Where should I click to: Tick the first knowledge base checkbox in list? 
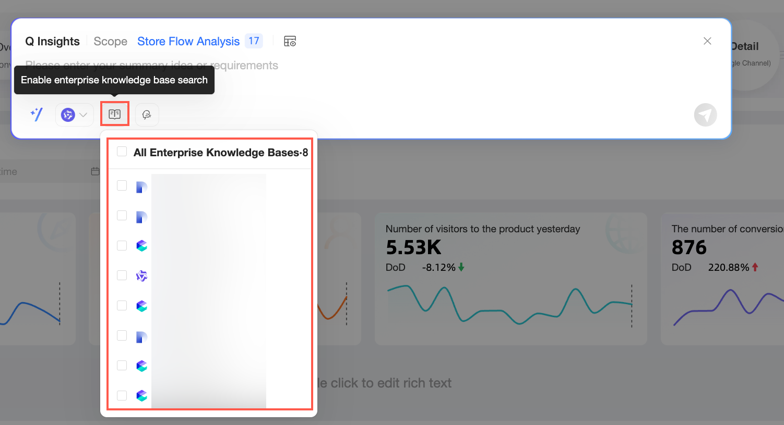122,185
